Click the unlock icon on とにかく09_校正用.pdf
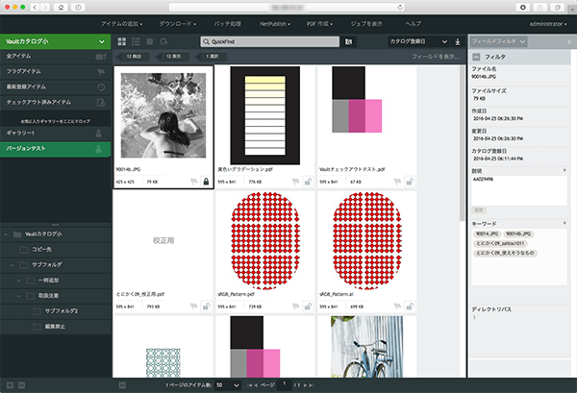Screen dimensions: 577x393 pos(206,307)
